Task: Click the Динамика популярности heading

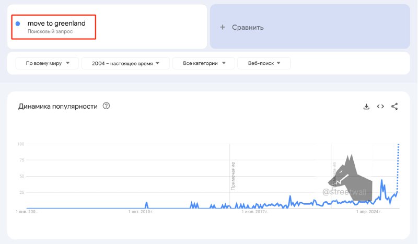Action: [58, 106]
